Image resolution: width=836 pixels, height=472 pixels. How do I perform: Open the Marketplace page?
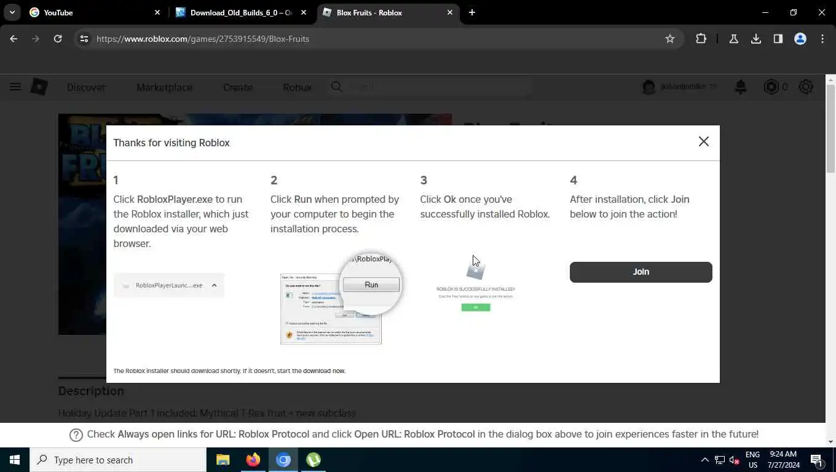tap(164, 87)
